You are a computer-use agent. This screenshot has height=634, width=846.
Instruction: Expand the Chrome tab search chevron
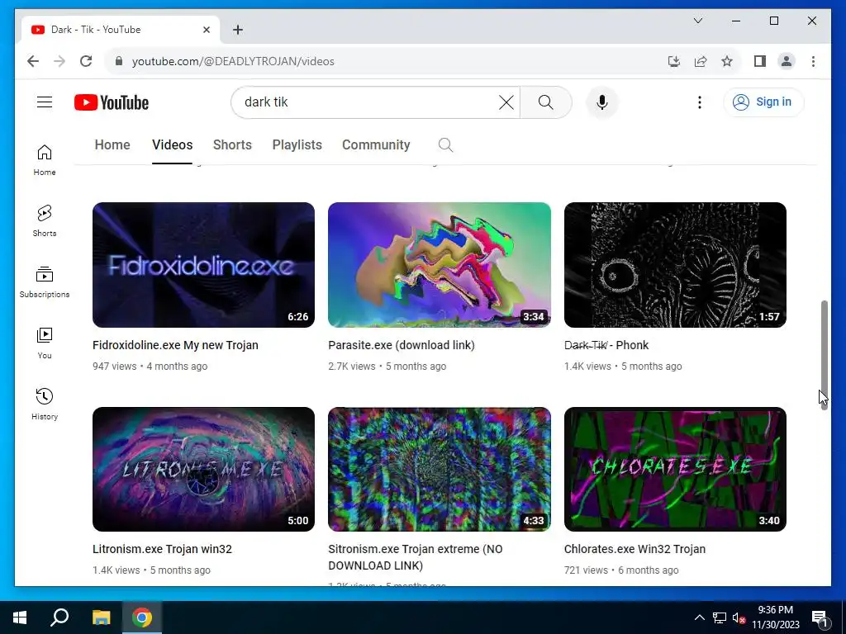click(697, 21)
